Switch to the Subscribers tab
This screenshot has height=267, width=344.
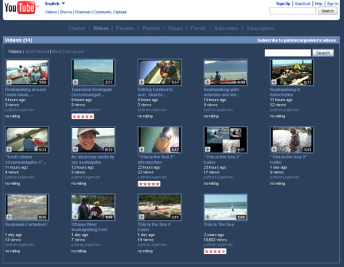[x=226, y=28]
